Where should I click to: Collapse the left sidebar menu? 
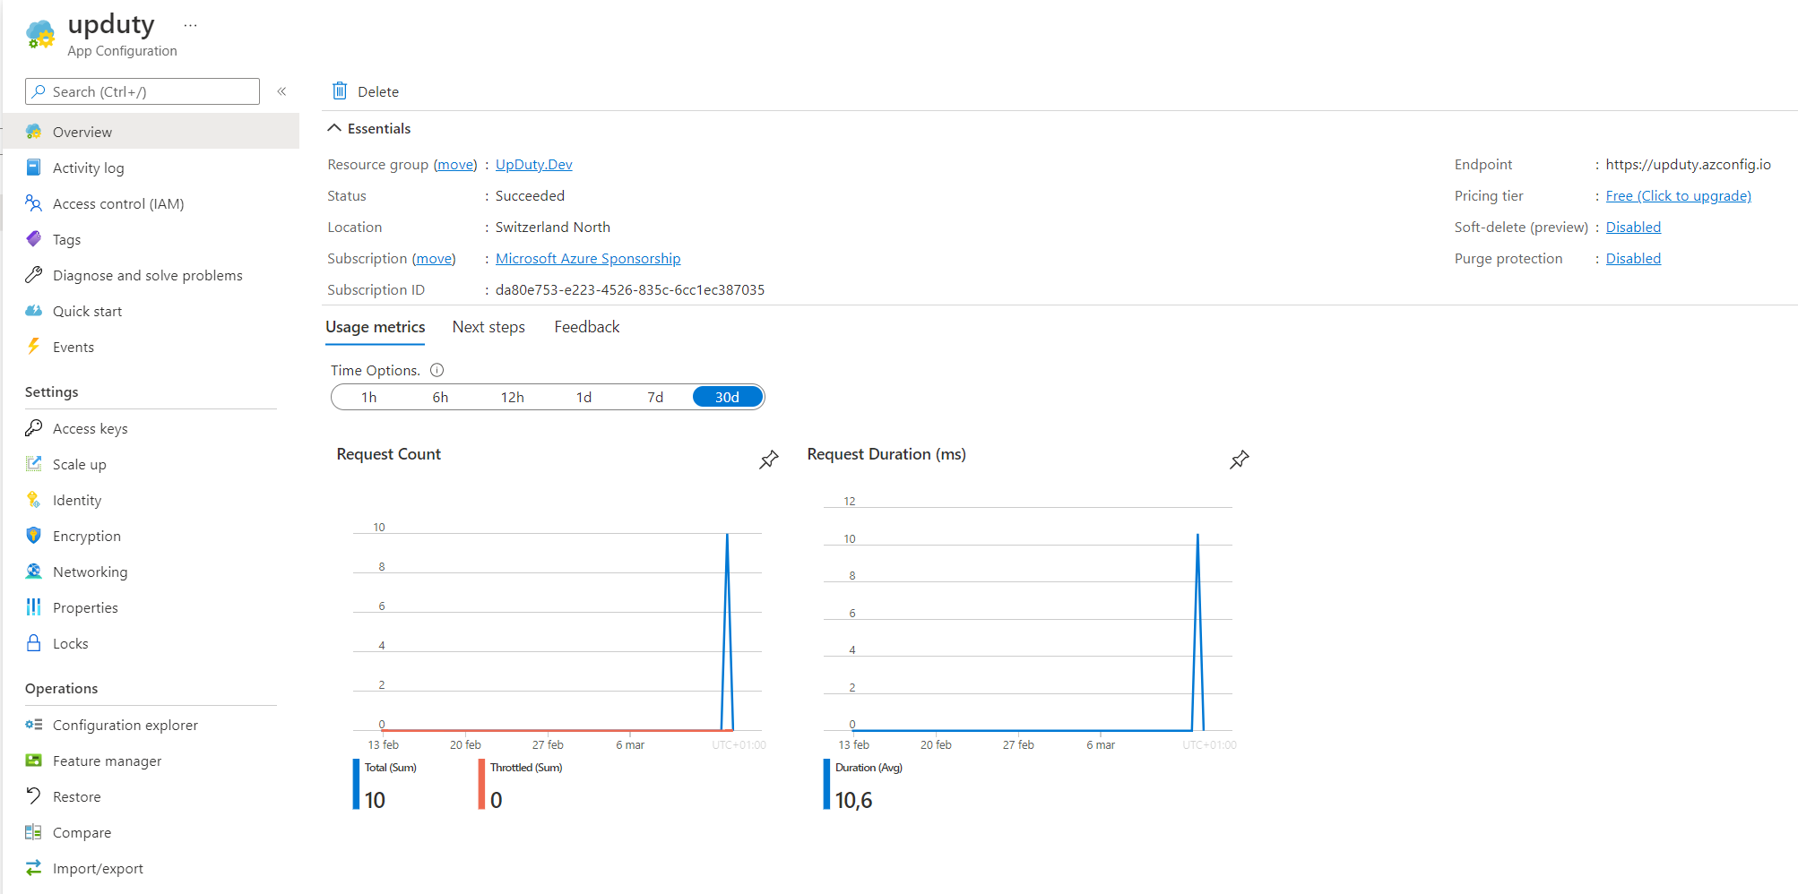[x=281, y=91]
